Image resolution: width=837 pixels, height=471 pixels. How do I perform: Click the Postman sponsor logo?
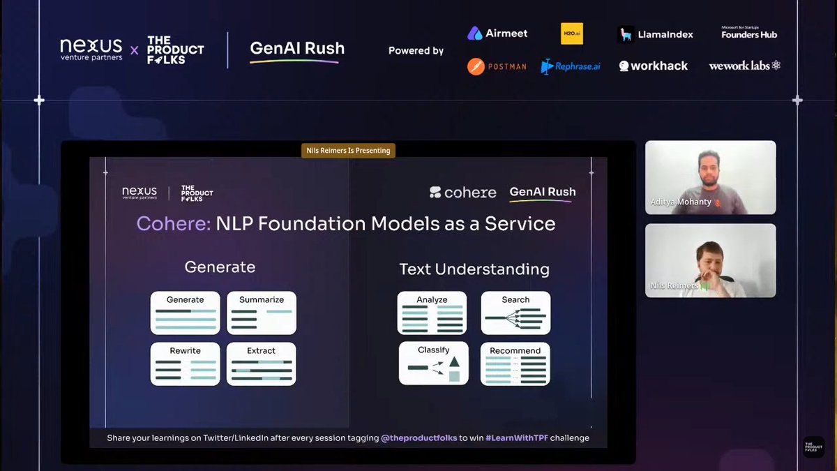(497, 66)
